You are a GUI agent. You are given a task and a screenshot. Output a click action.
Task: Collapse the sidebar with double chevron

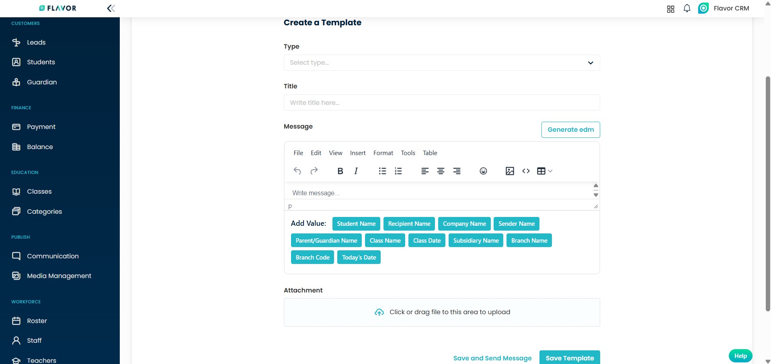click(x=111, y=8)
